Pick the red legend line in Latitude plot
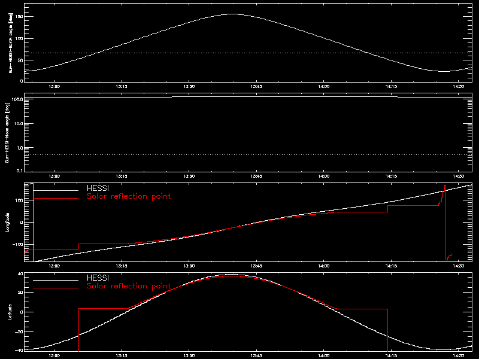Image resolution: width=479 pixels, height=359 pixels. pyautogui.click(x=56, y=288)
